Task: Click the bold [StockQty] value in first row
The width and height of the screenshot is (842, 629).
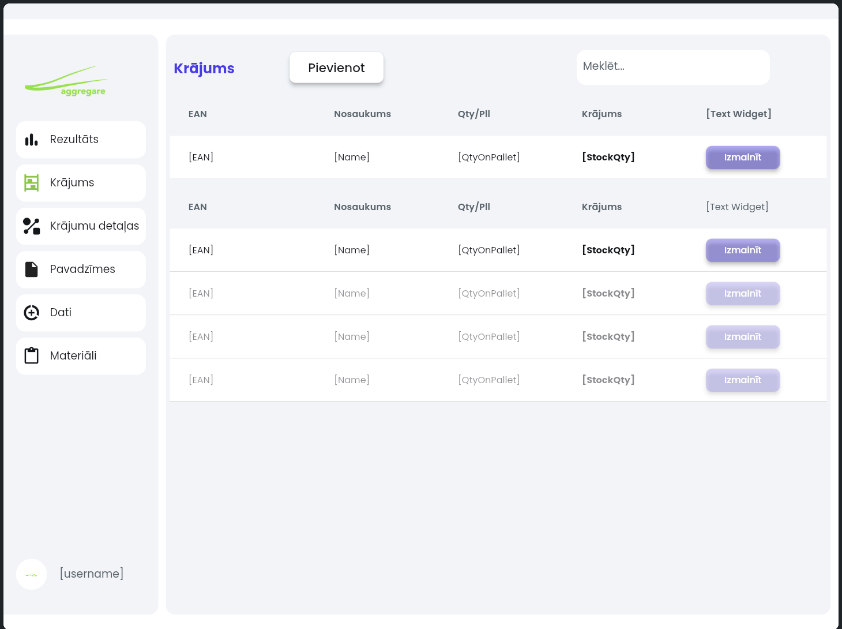Action: 608,157
